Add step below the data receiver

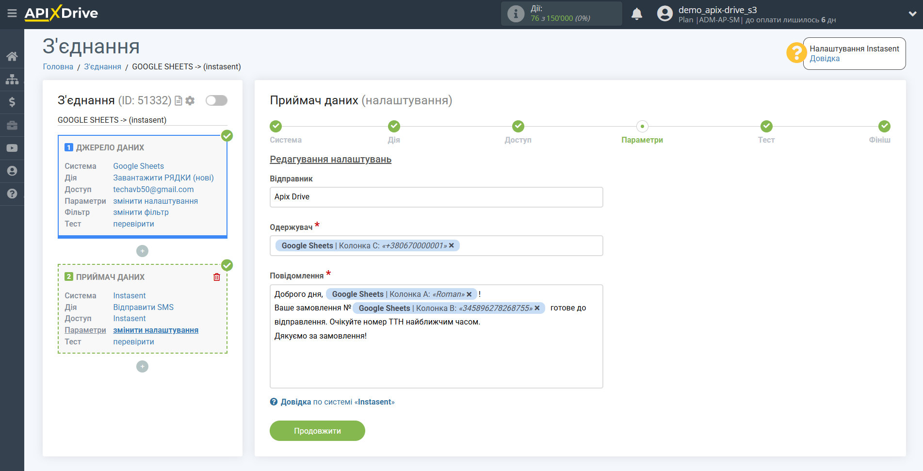[142, 366]
